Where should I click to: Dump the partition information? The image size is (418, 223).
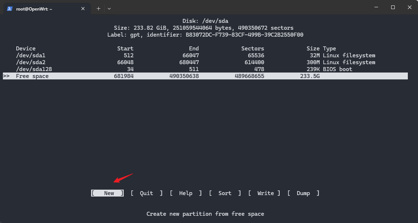point(303,193)
